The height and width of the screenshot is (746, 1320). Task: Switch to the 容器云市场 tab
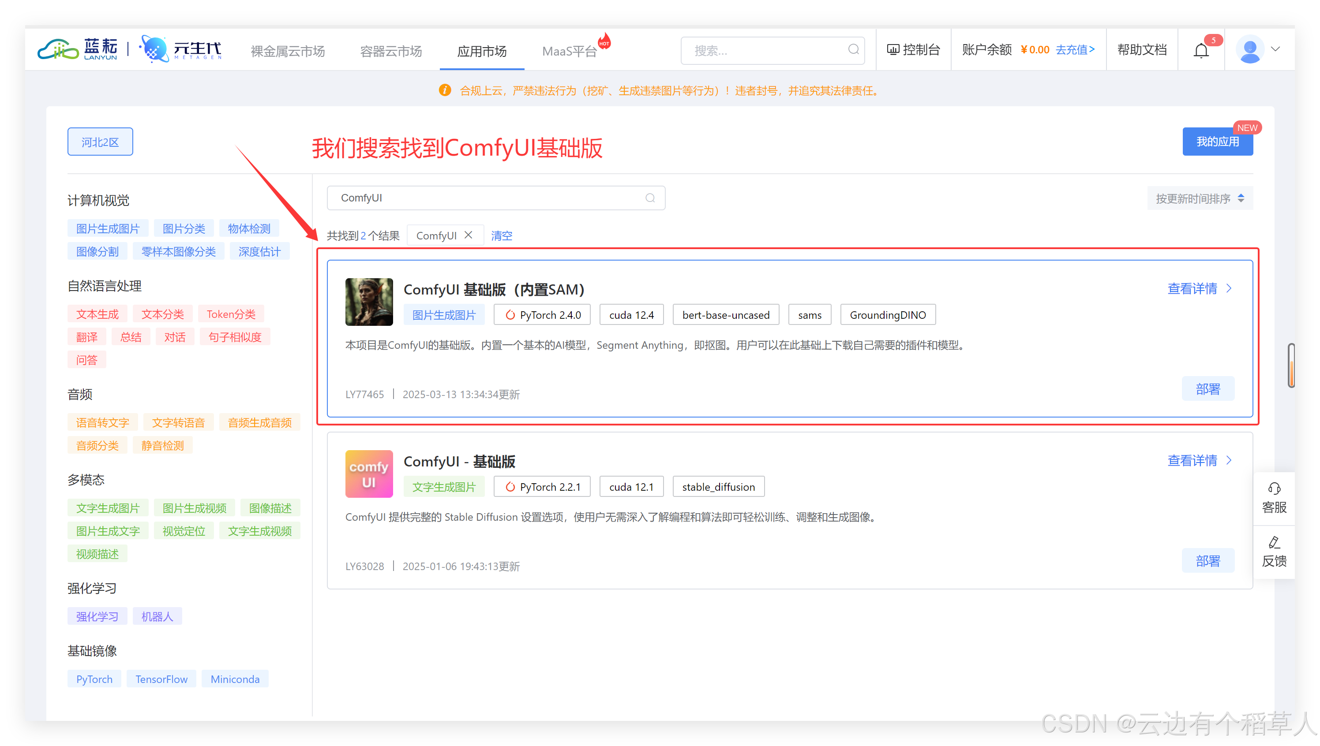click(390, 51)
